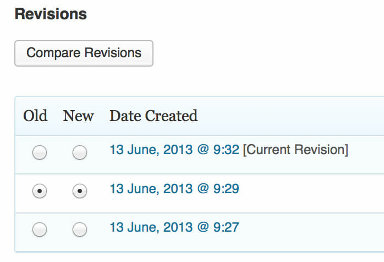Click the [Current Revision] label
Viewport: 384px width, 262px height.
(295, 150)
